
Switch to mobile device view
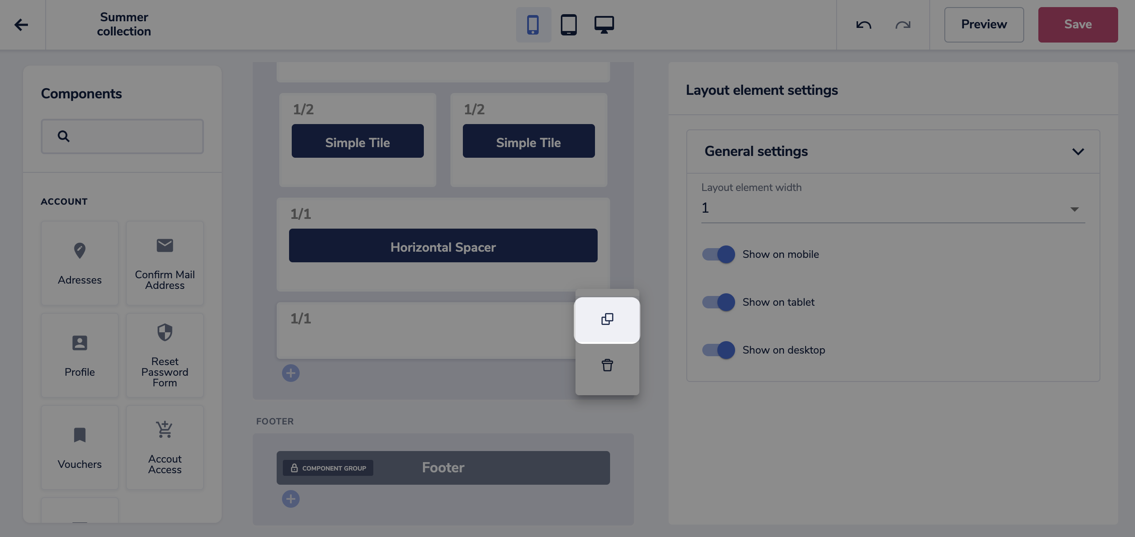pyautogui.click(x=533, y=24)
